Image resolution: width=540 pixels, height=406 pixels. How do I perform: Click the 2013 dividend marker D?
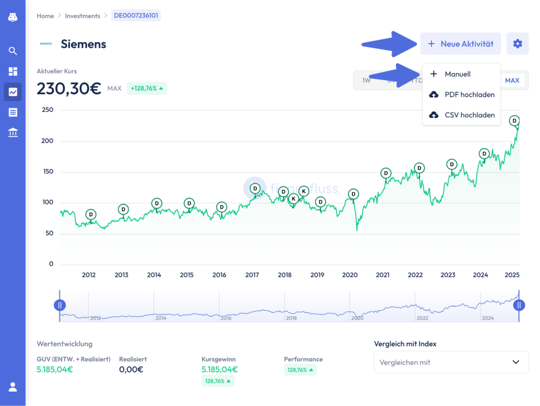(123, 209)
